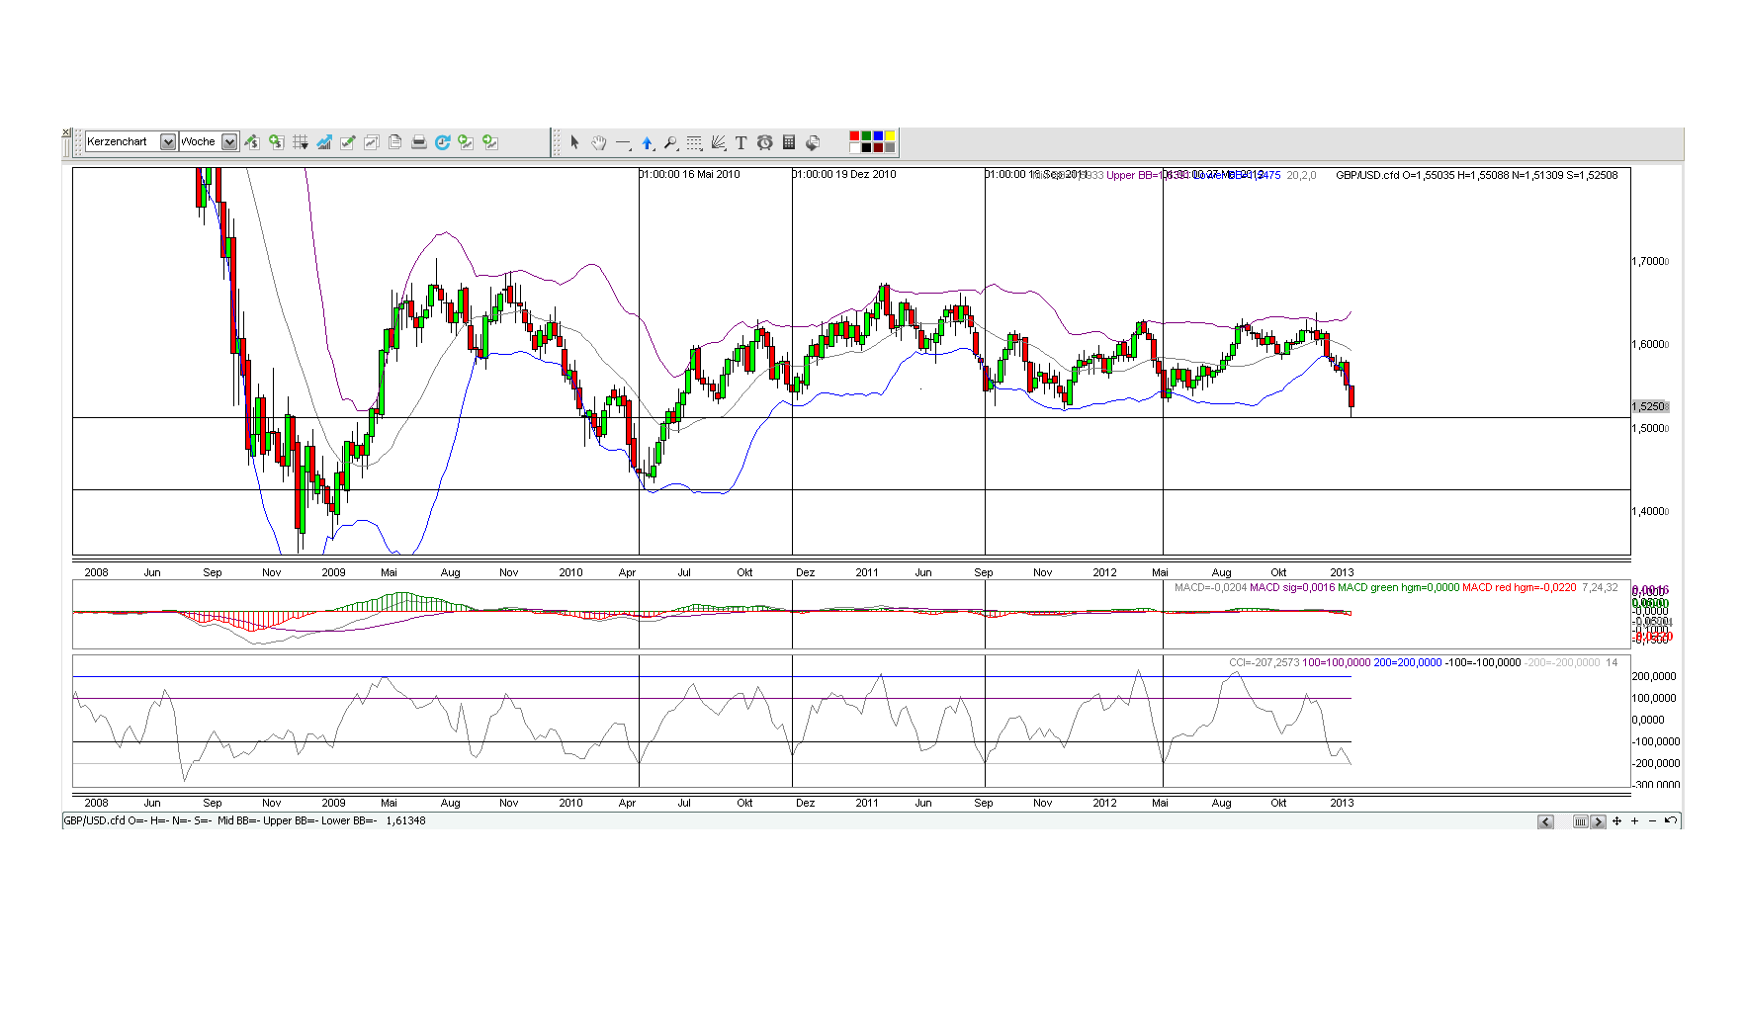
Task: Pick the red color swatch
Action: point(854,135)
